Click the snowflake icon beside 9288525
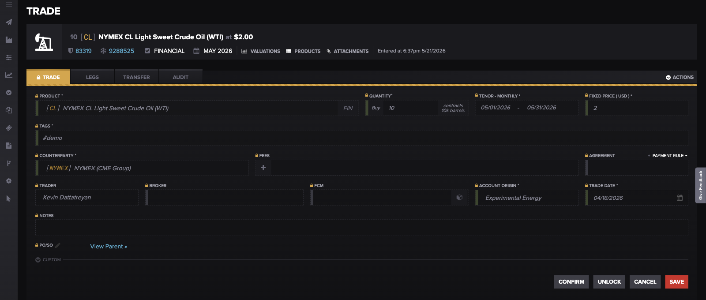The width and height of the screenshot is (706, 300). (103, 51)
